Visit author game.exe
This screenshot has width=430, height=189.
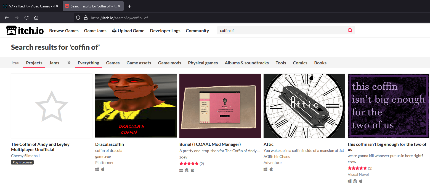coord(103,157)
